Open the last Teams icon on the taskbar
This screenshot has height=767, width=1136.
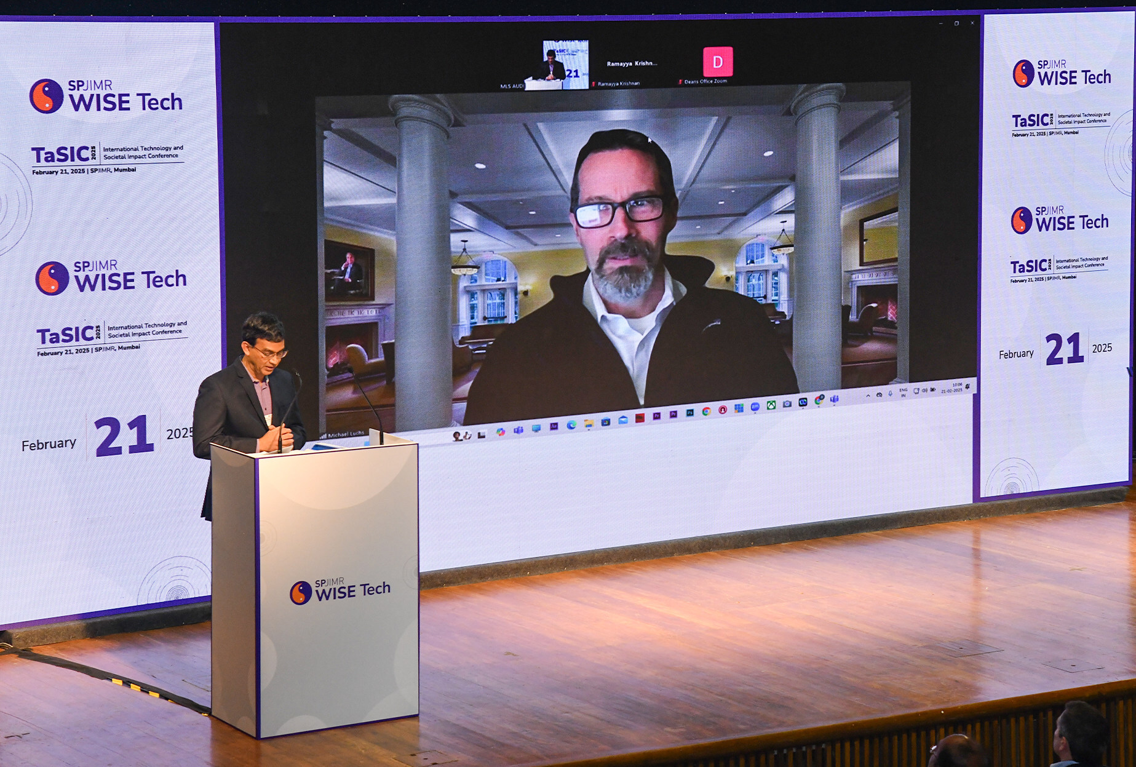coord(835,399)
